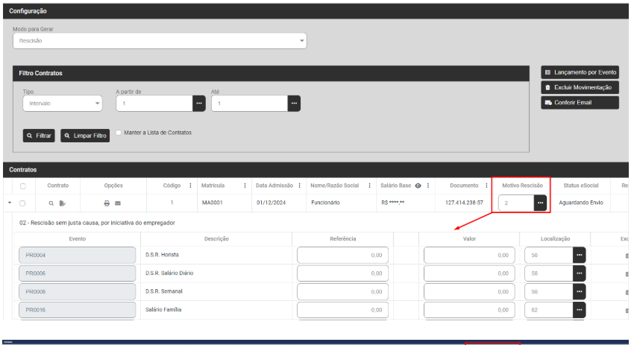
Task: Open the 'A partir de' lookup ellipsis button
Action: [198, 104]
